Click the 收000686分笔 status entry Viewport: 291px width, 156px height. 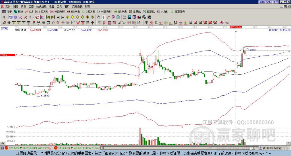(271, 148)
